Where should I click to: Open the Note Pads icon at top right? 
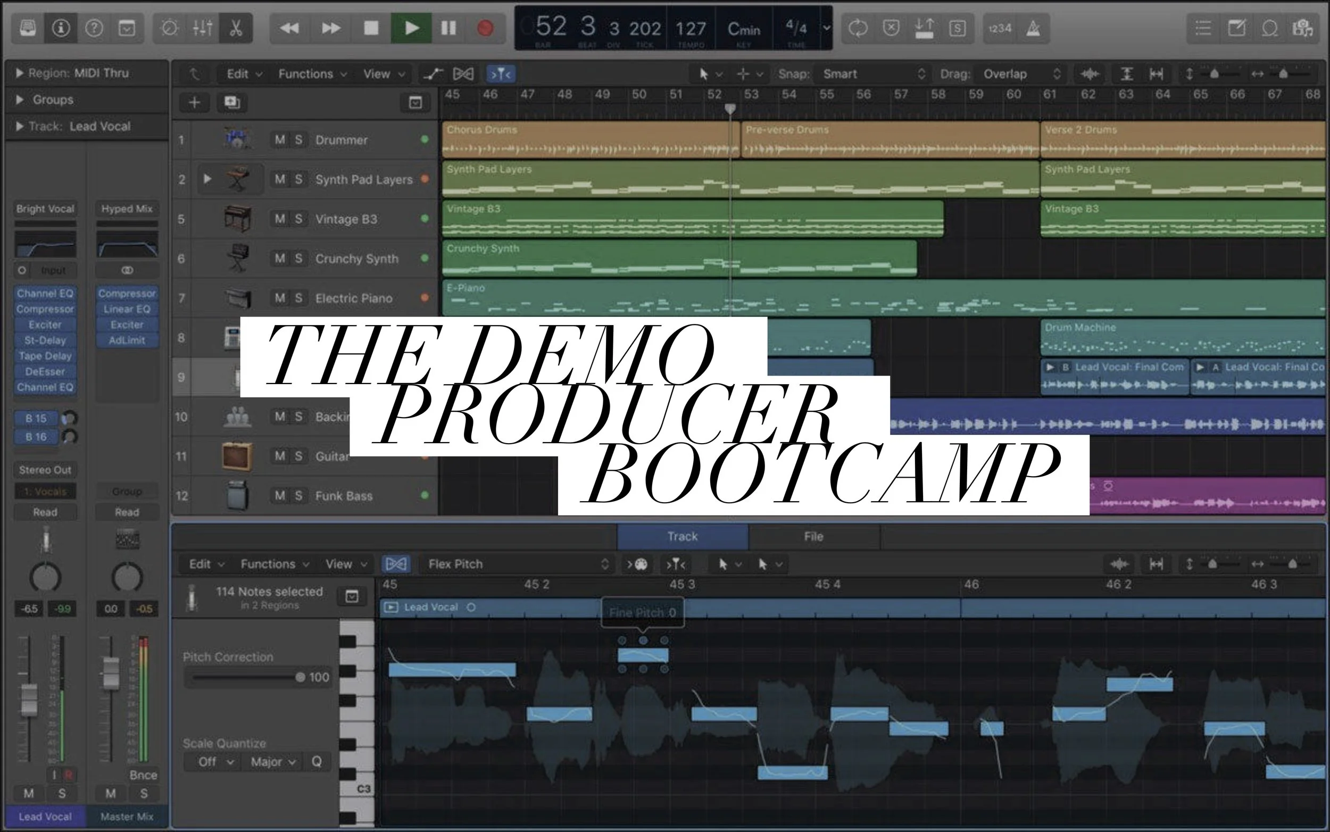1237,28
